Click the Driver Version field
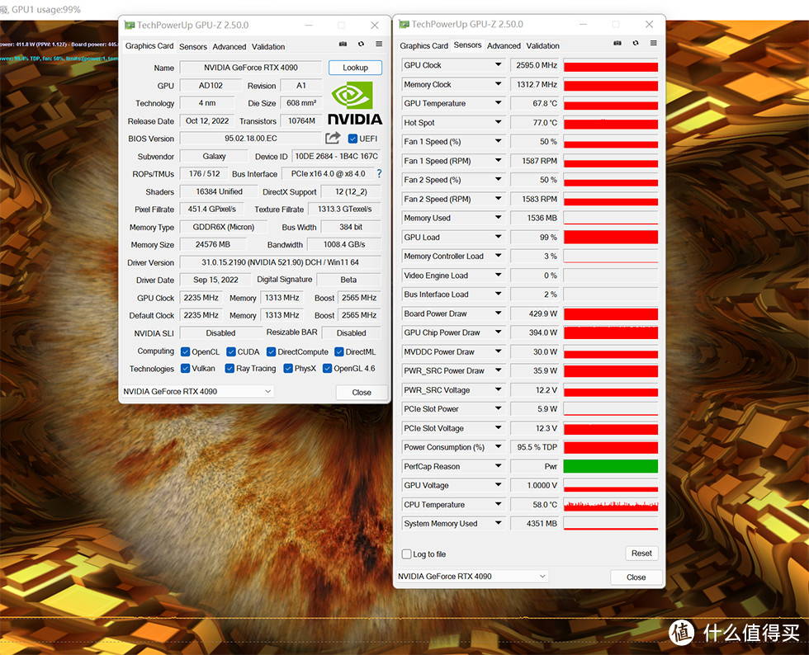This screenshot has width=809, height=655. 280,262
